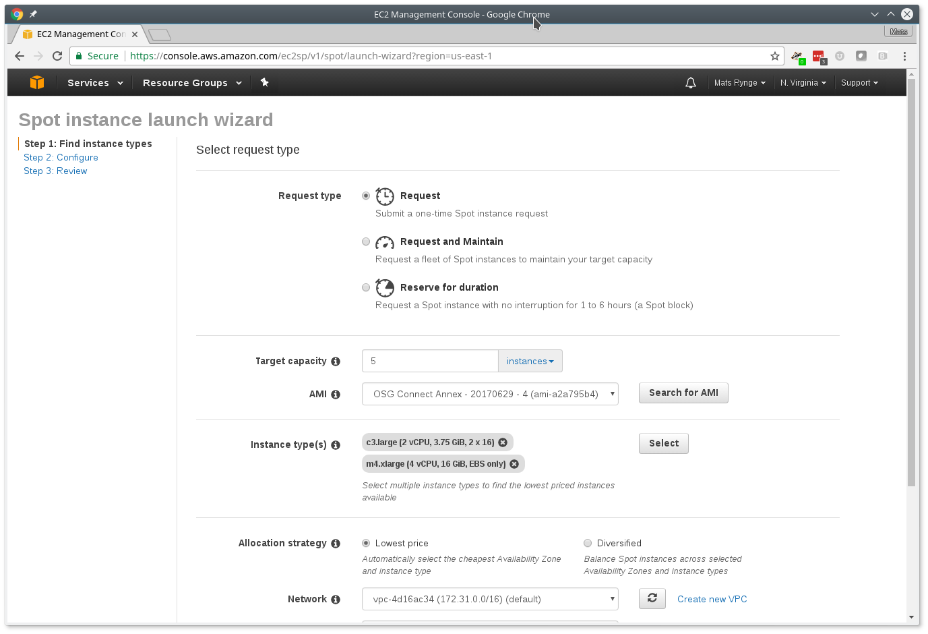The image size is (928, 634).
Task: Reload the page with the refresh icon
Action: (x=57, y=56)
